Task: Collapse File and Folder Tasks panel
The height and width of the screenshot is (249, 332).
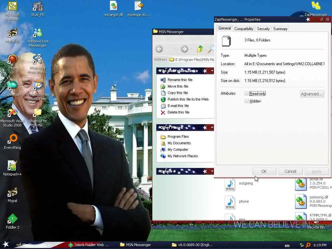Action: (x=212, y=71)
